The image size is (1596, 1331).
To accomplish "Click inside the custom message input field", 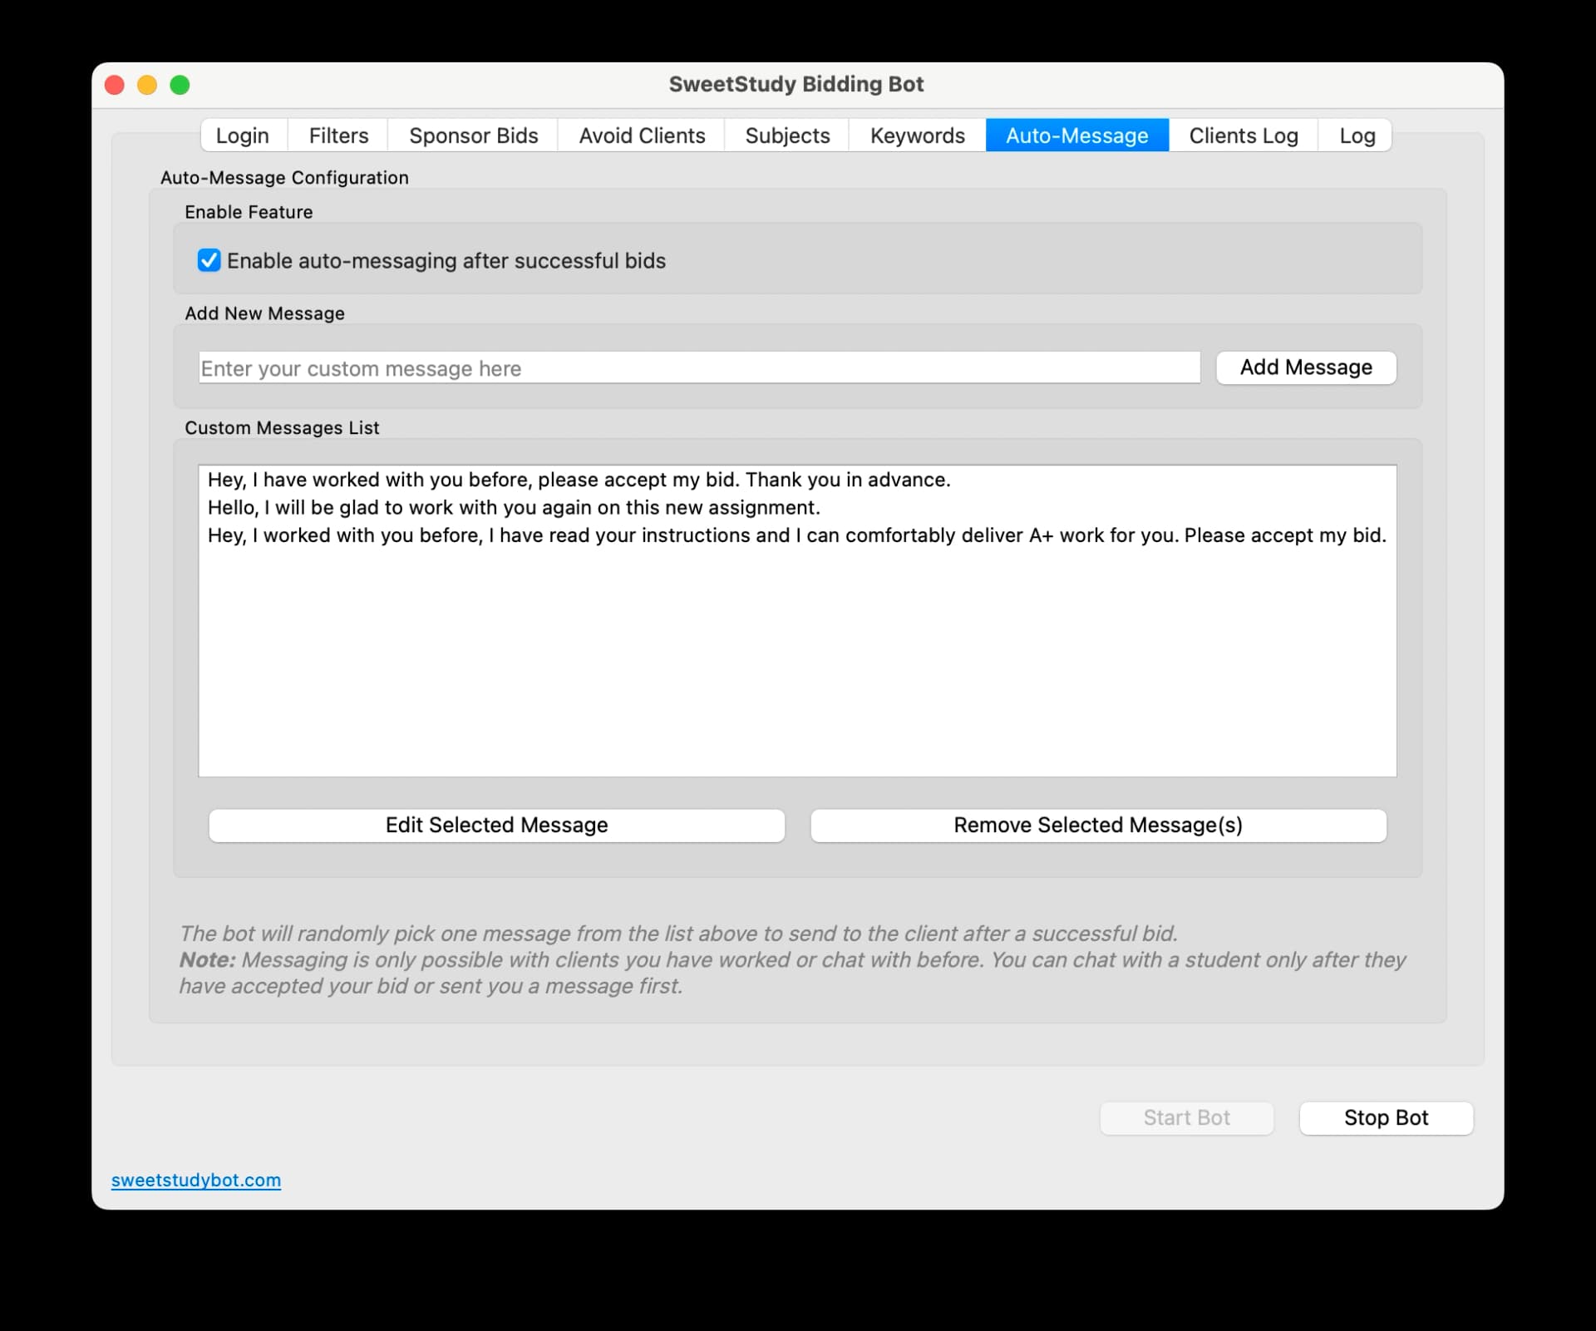I will 698,367.
